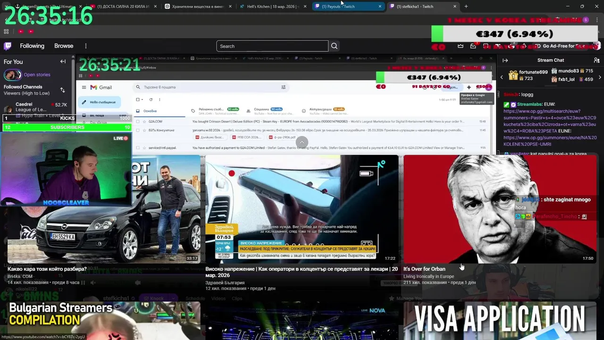The image size is (604, 340).
Task: Click the Twitch Prime crown loot icon
Action: click(461, 46)
